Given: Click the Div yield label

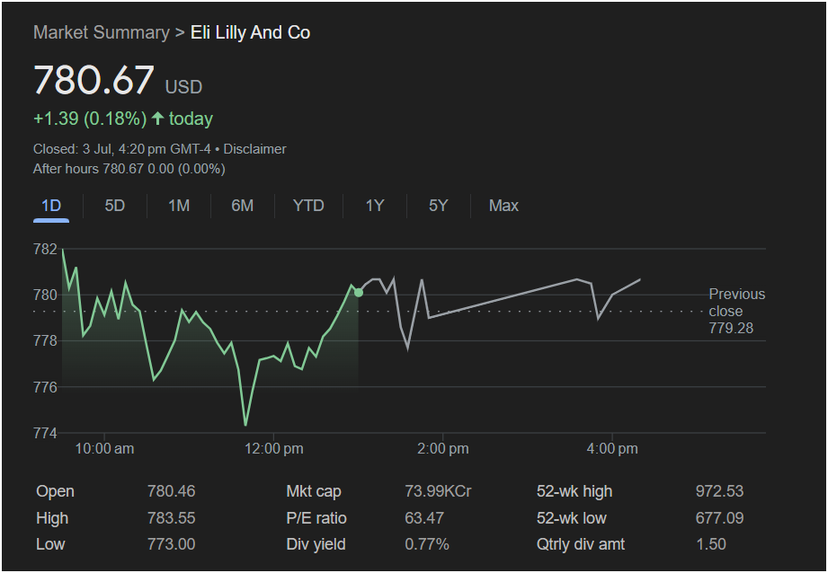Looking at the screenshot, I should pyautogui.click(x=316, y=544).
